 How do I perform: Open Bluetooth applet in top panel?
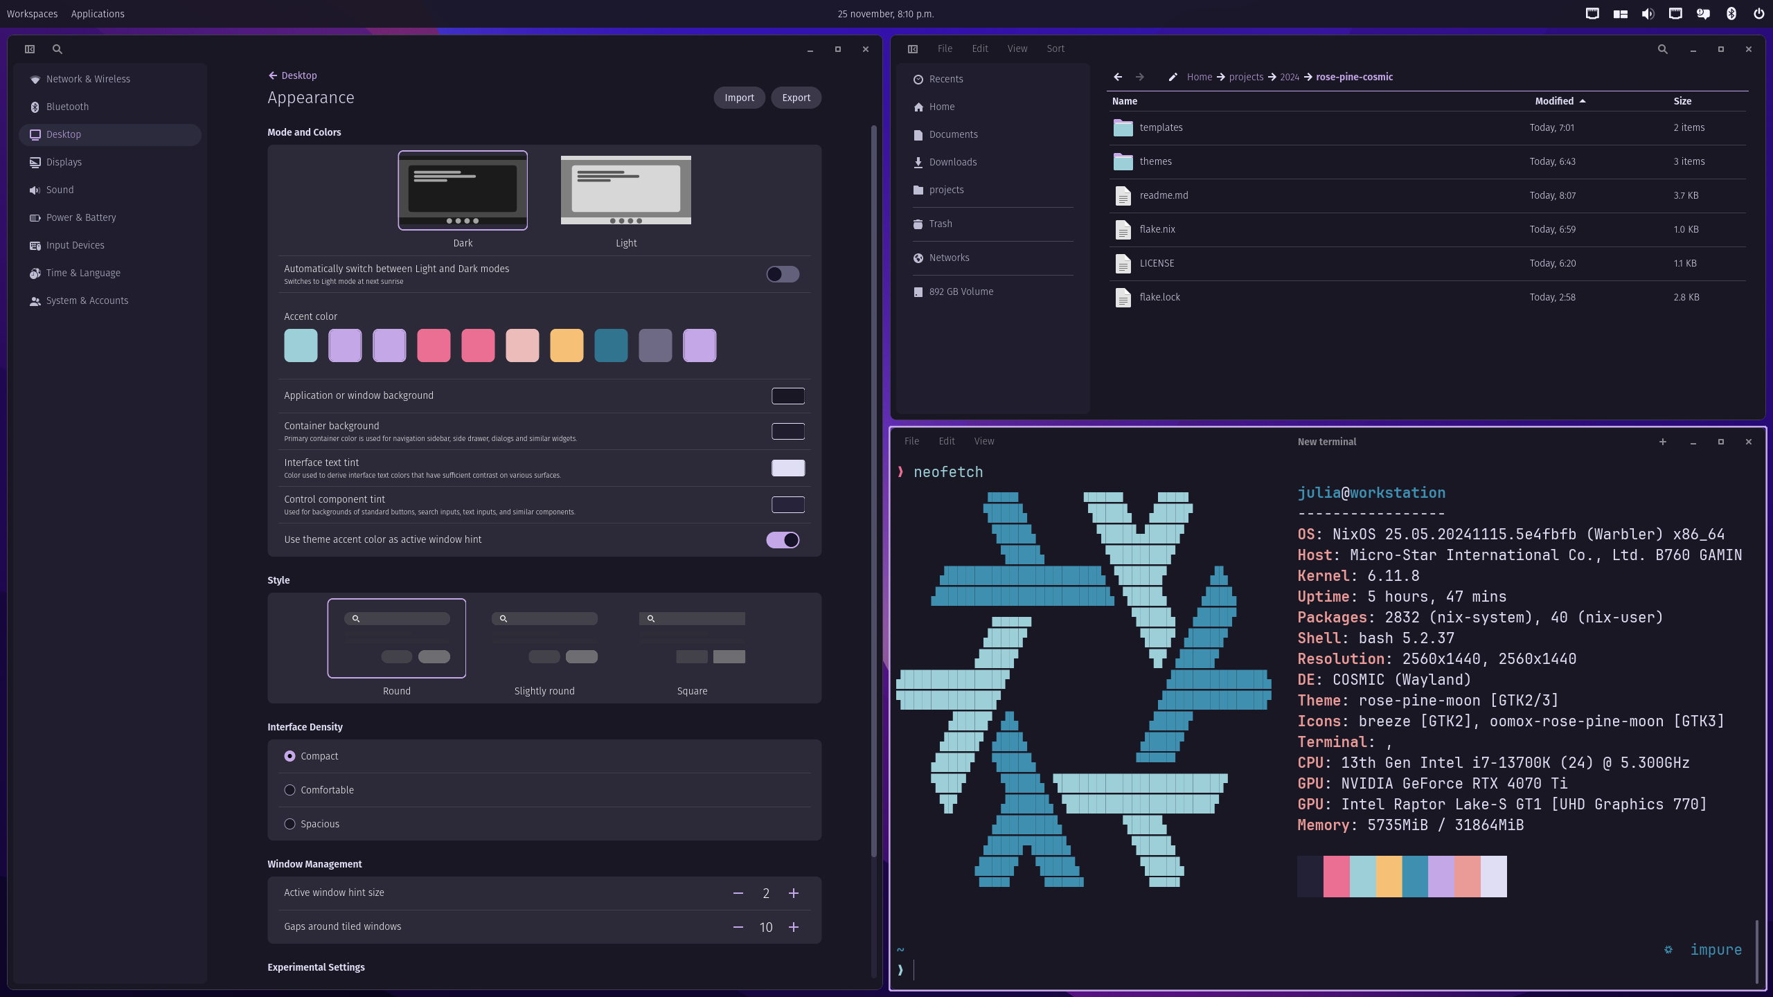1731,14
